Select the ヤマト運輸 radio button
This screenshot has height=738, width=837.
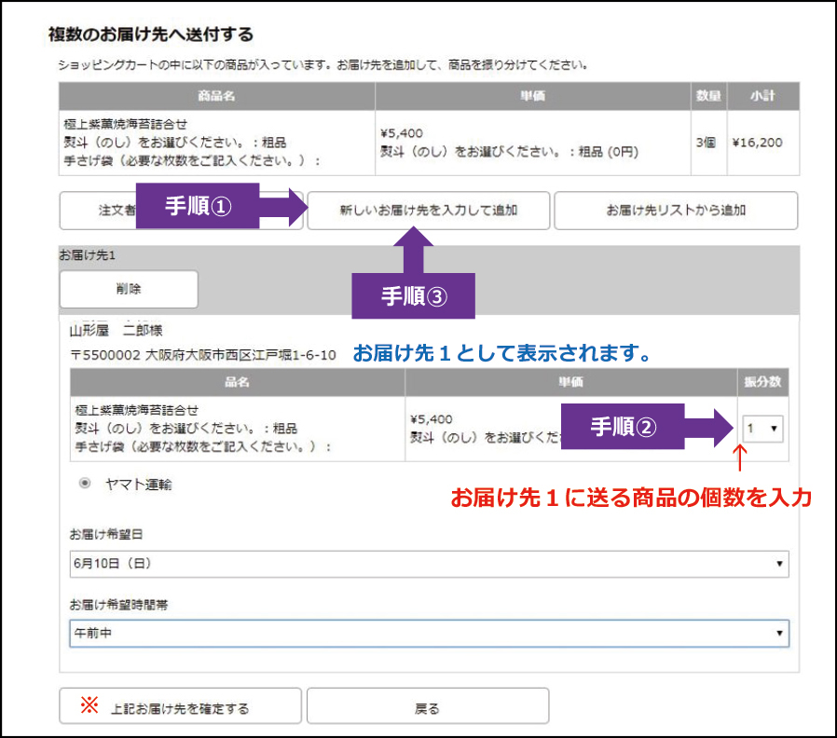coord(85,484)
